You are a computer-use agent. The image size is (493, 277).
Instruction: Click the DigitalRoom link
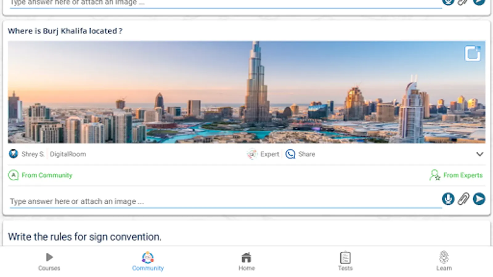point(68,154)
